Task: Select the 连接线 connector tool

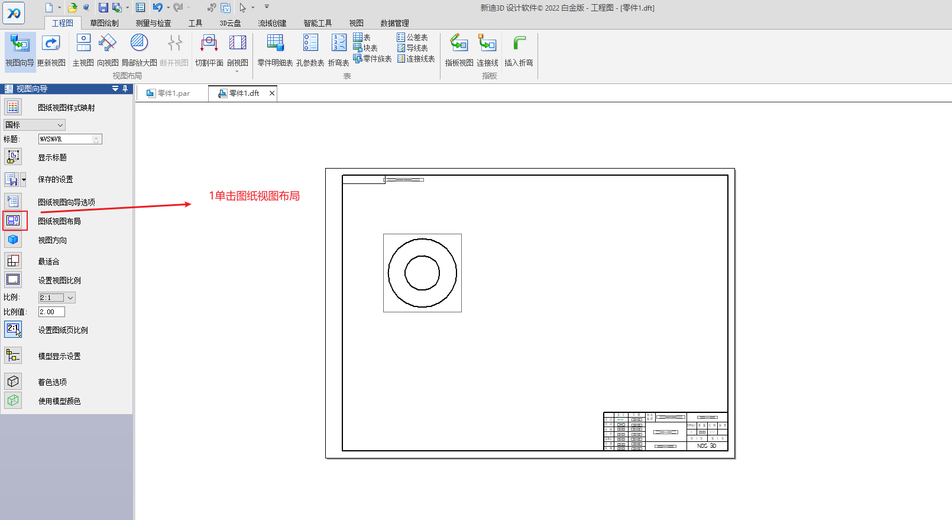Action: click(487, 51)
